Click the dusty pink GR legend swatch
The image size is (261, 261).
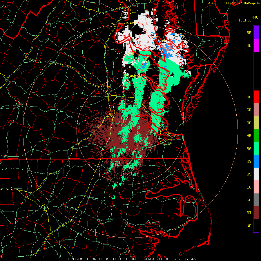click(256, 110)
